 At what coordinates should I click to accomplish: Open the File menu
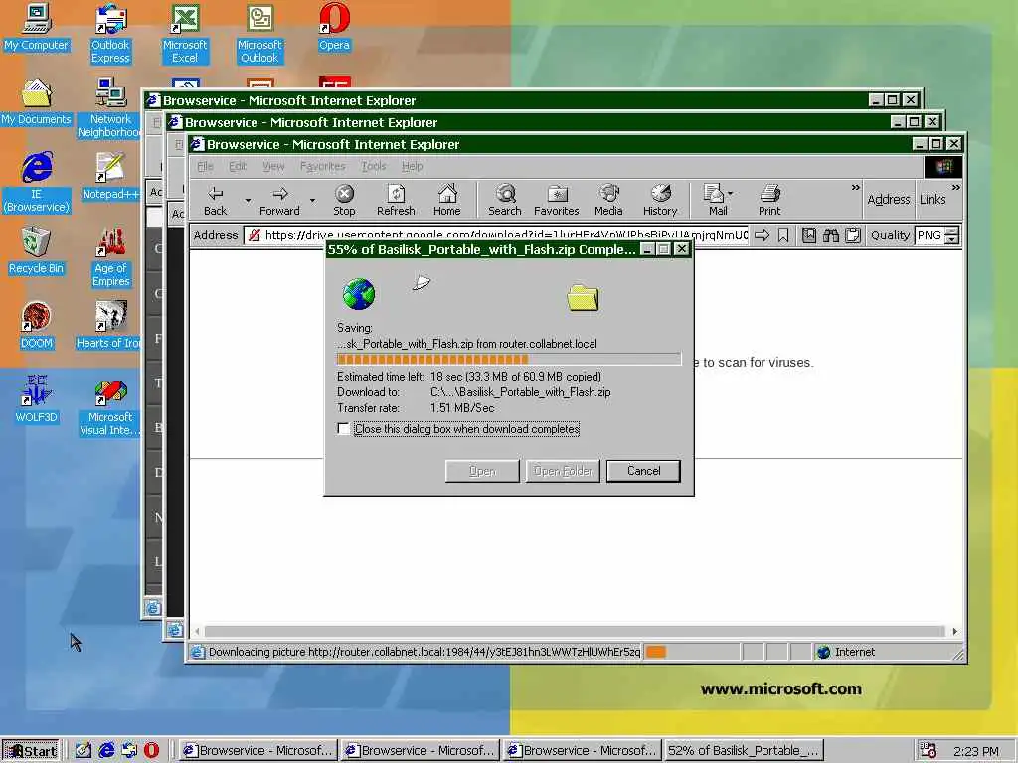(205, 166)
